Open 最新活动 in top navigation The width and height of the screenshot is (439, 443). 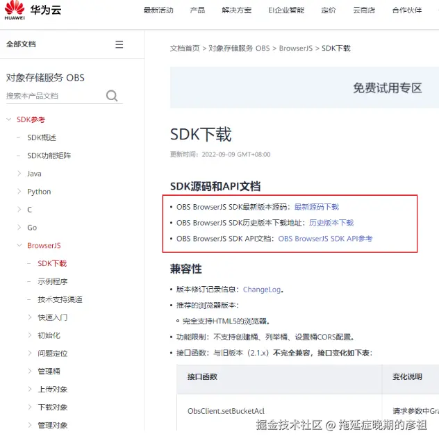coord(158,10)
